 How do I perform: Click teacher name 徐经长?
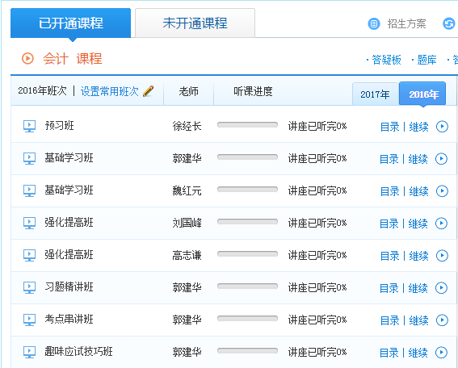(x=187, y=127)
